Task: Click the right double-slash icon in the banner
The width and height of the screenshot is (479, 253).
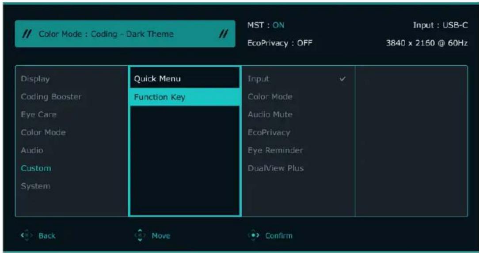Action: tap(224, 34)
